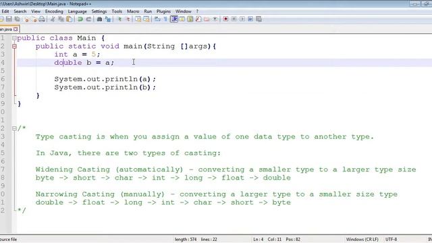The image size is (432, 243).
Task: Open Find with the binoculars icon
Action: click(x=99, y=19)
